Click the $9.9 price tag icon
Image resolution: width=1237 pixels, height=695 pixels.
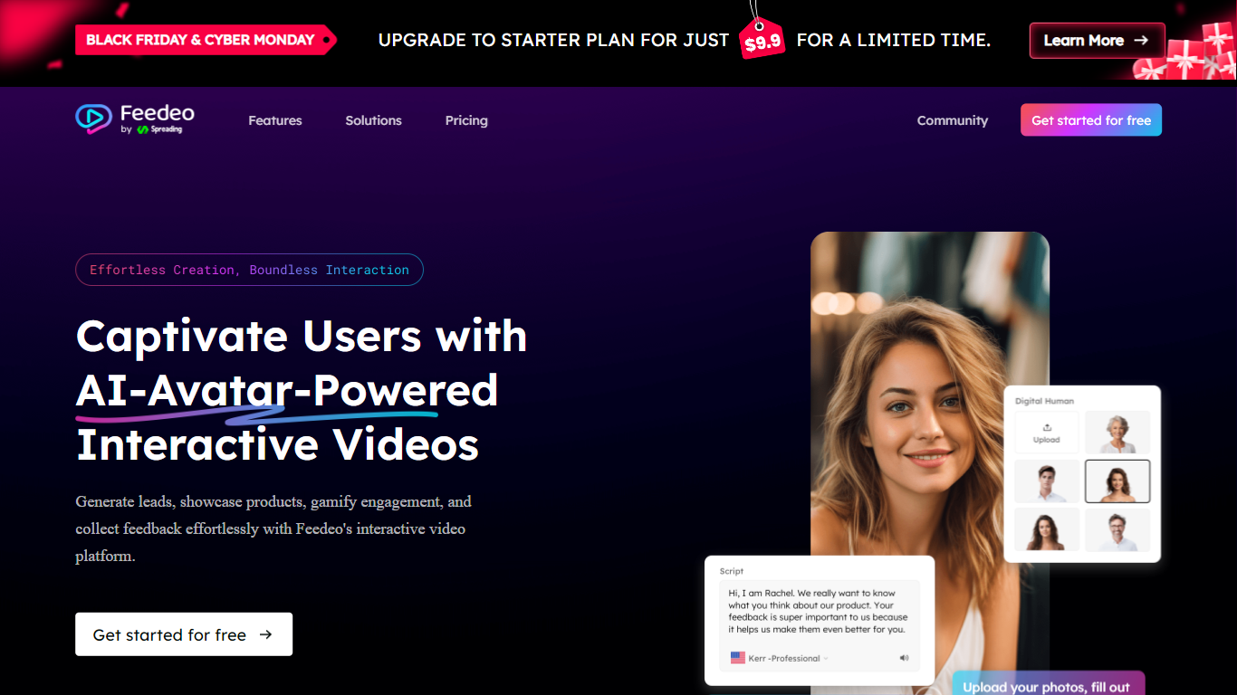pos(762,42)
